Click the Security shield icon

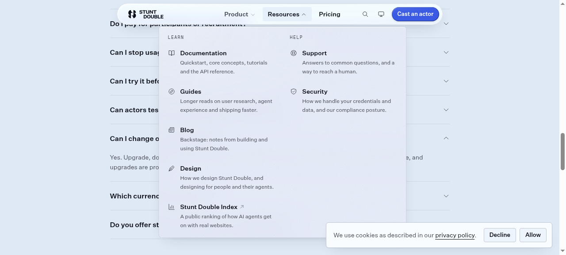[x=294, y=91]
